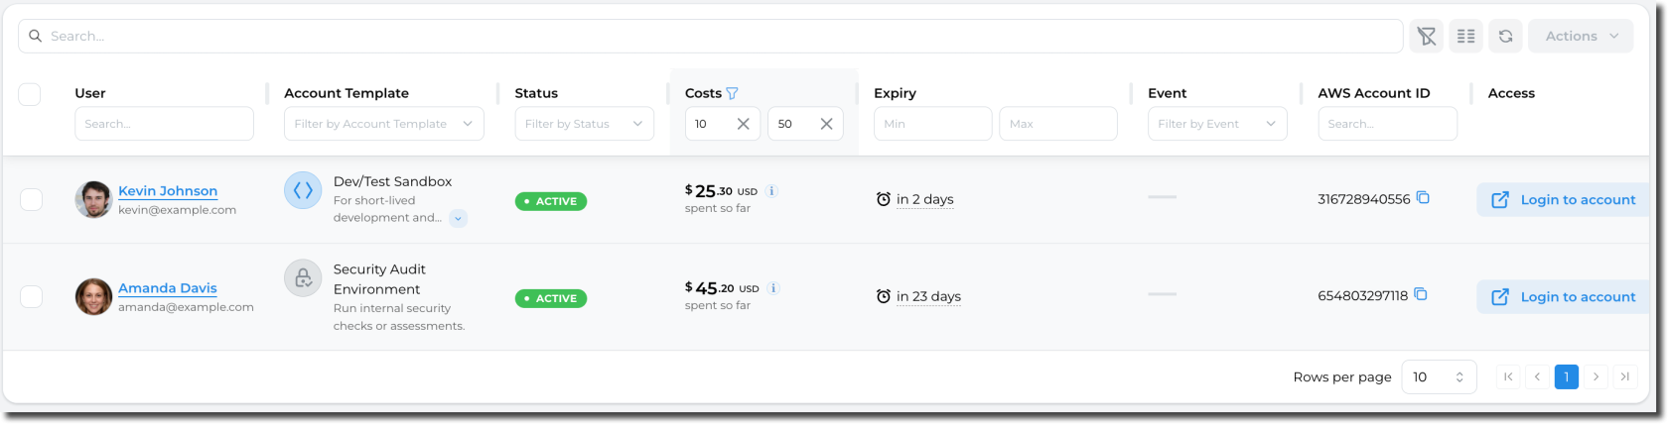Copy AWS account ID 654803297118
This screenshot has width=1668, height=424.
click(x=1421, y=294)
